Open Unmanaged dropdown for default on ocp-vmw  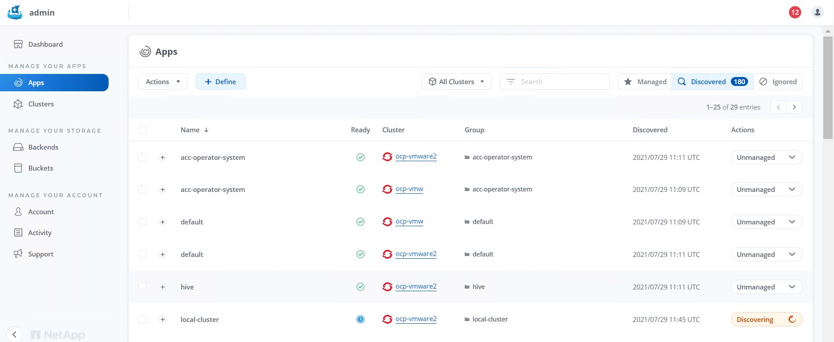(x=766, y=222)
